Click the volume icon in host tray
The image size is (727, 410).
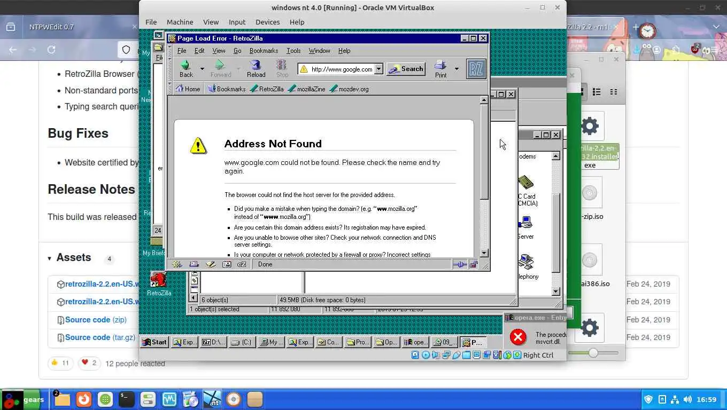[687, 399]
